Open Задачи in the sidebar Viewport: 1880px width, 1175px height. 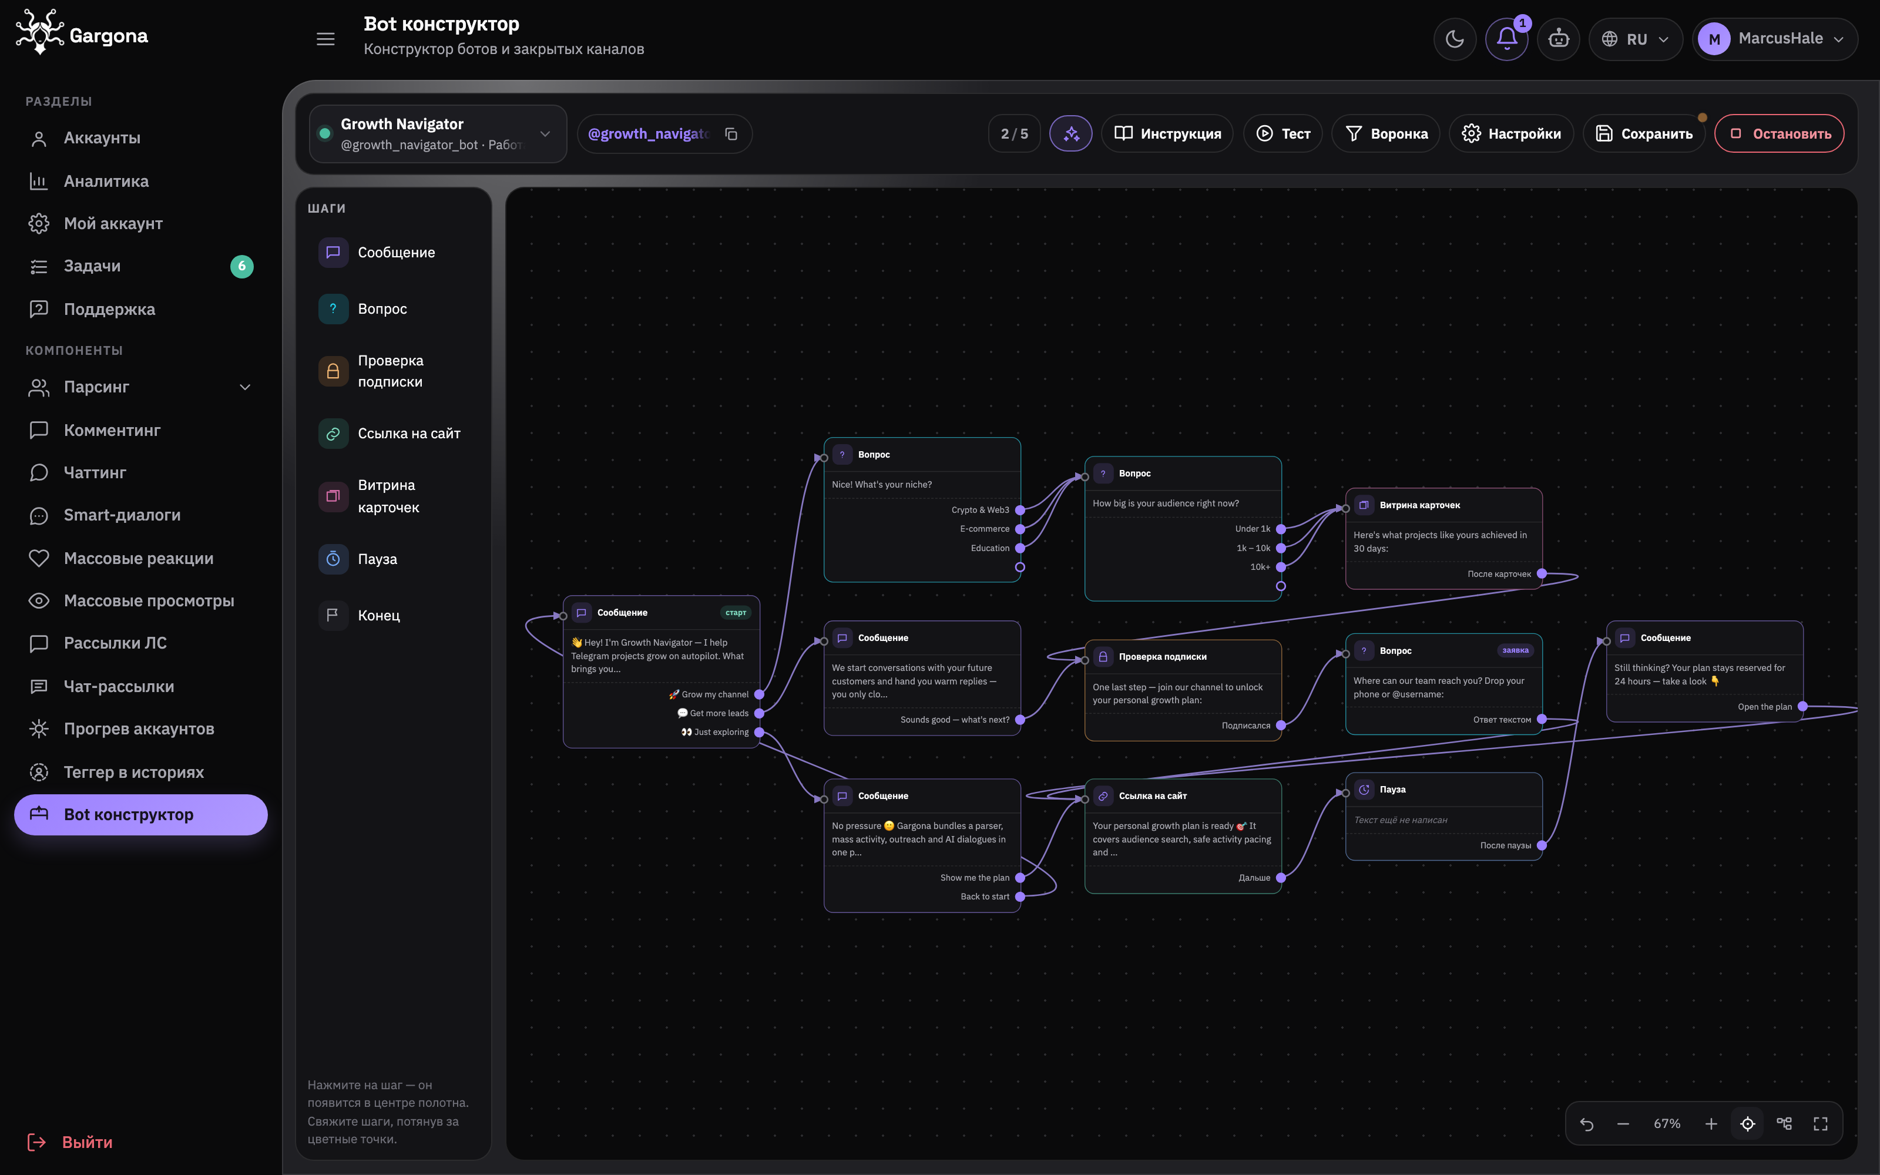pyautogui.click(x=140, y=267)
